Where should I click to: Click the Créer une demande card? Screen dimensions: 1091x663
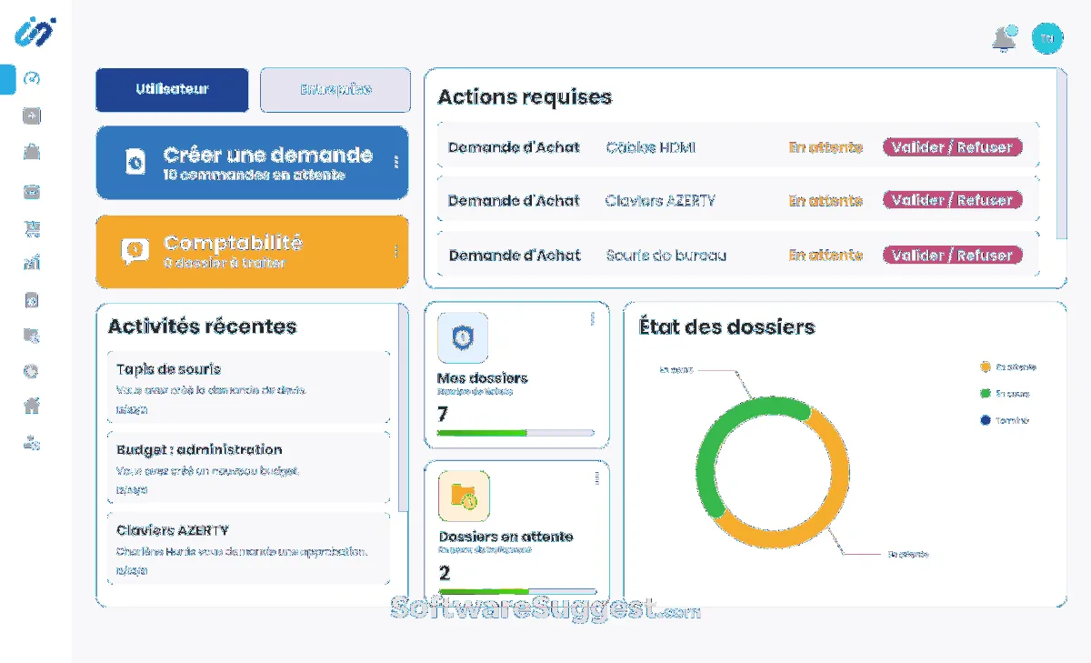coord(252,163)
